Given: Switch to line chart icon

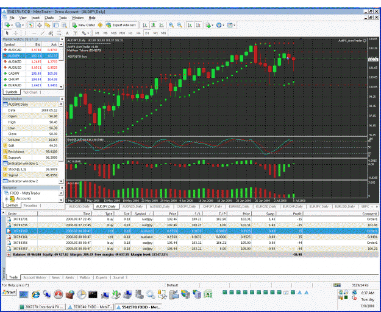Looking at the screenshot, I should click(162, 25).
